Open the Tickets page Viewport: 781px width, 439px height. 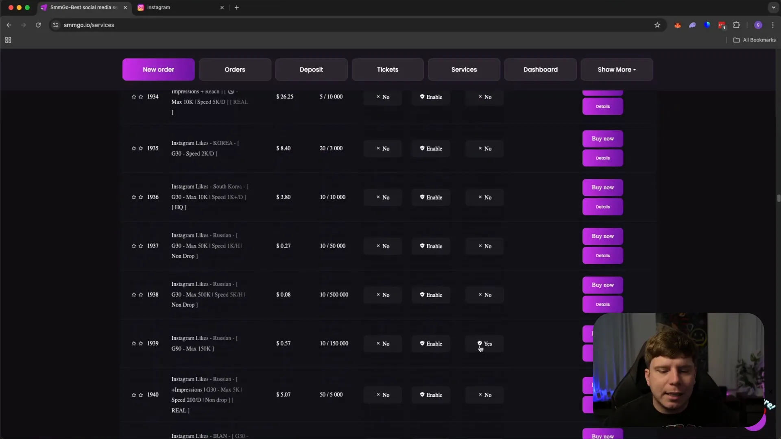pyautogui.click(x=388, y=70)
